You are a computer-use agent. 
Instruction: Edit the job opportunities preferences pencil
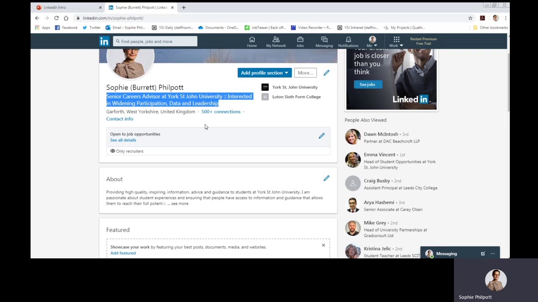[x=322, y=136]
